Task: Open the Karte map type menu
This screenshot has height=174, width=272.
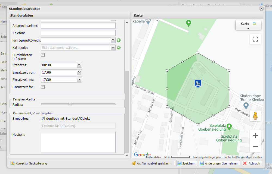Action: point(248,25)
